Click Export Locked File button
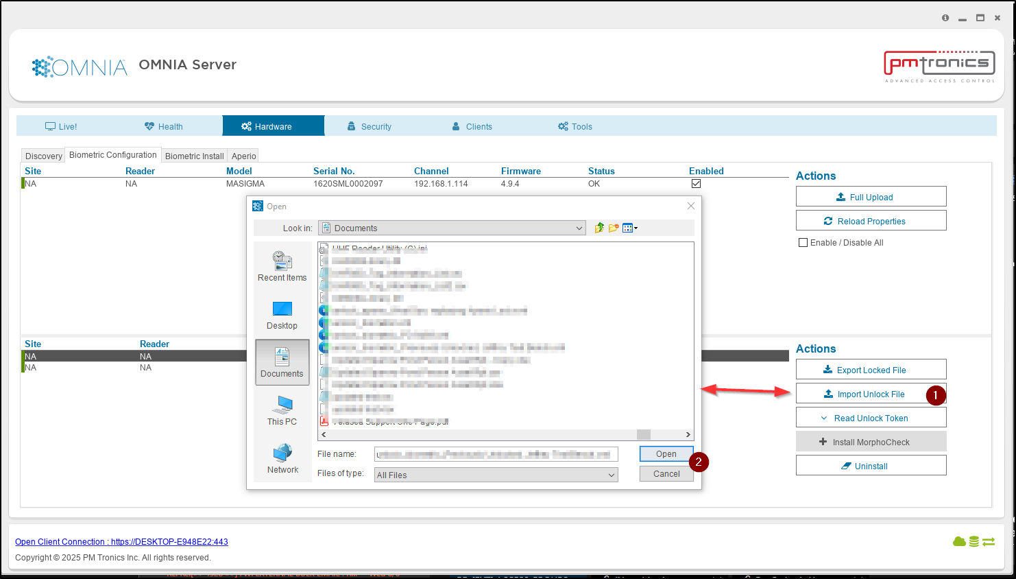Screen dimensions: 1016x579 871,370
